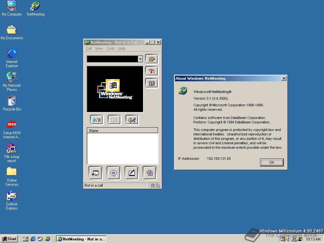
Task: Open the Help menu
Action: 122,48
